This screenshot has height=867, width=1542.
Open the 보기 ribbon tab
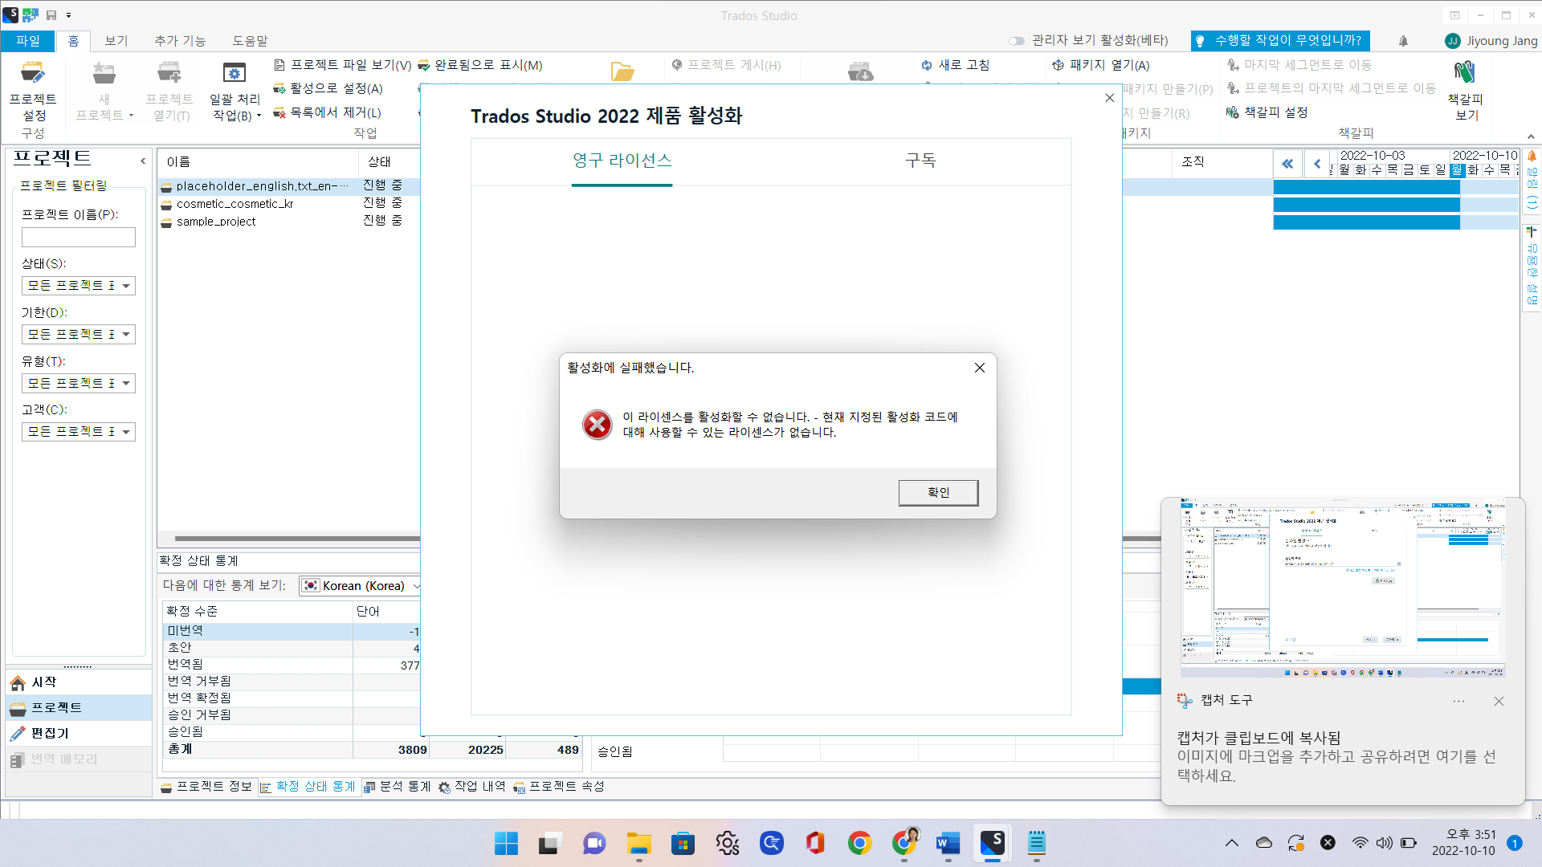coord(116,40)
